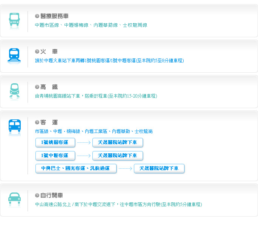Click the arrow bullet beside 客運

pos(37,122)
